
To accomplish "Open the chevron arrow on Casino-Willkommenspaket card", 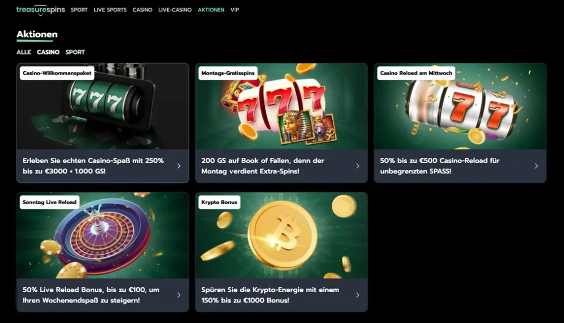I will [x=179, y=166].
